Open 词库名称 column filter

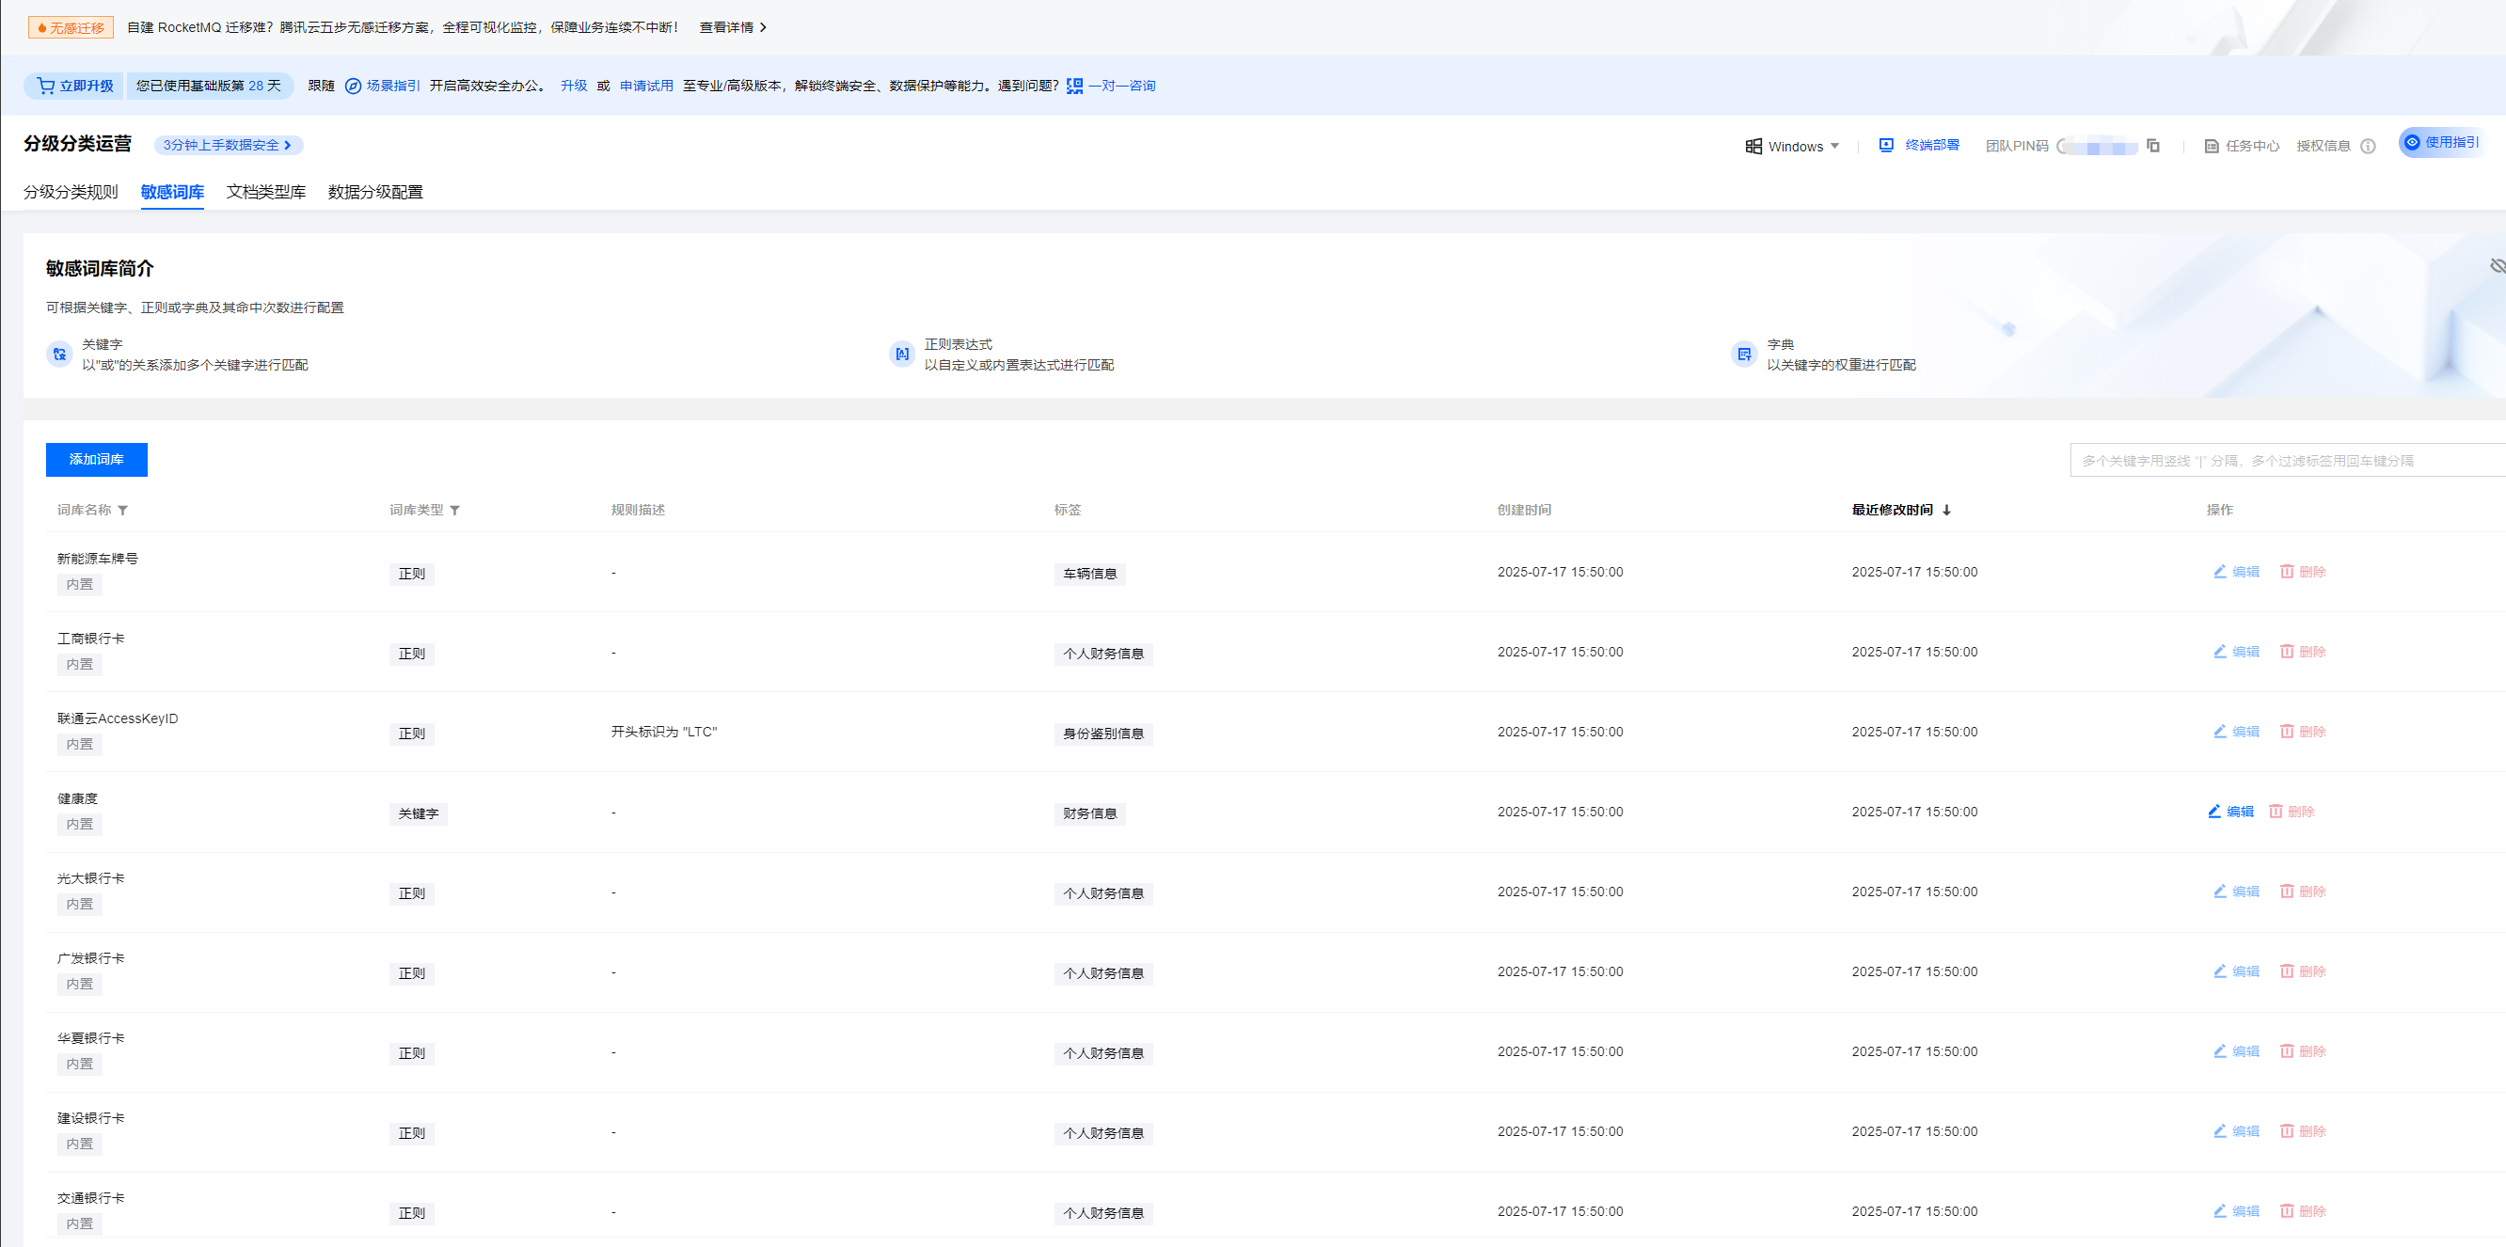click(x=122, y=511)
